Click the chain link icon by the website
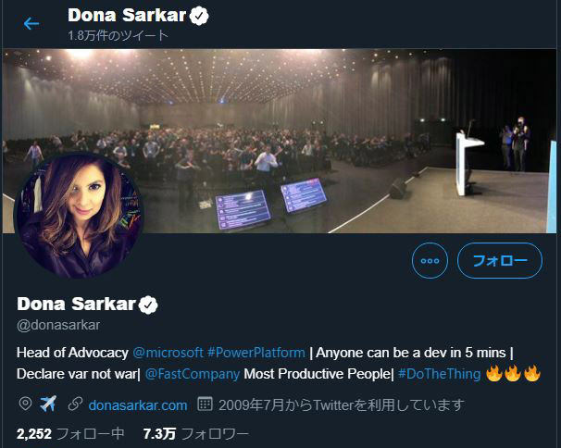This screenshot has height=448, width=561. [x=75, y=404]
